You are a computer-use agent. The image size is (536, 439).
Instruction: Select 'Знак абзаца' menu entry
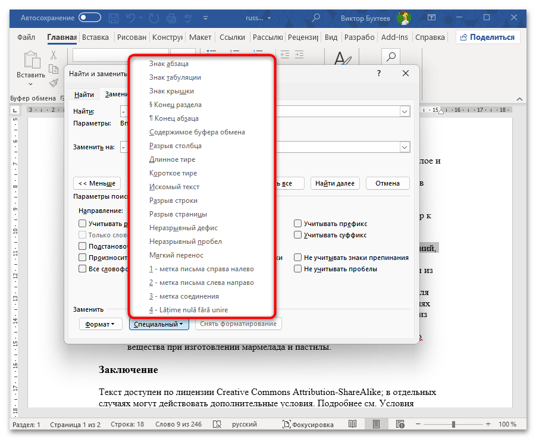tap(169, 64)
